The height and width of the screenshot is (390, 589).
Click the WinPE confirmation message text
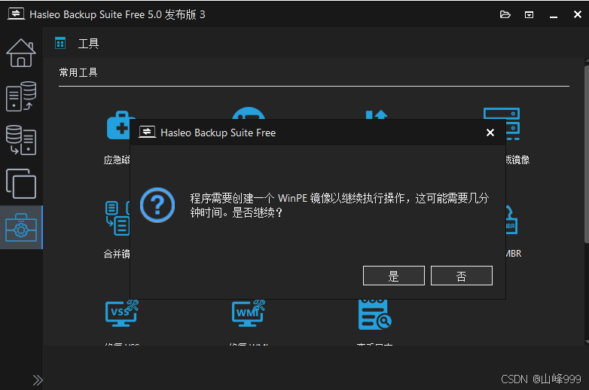click(339, 206)
